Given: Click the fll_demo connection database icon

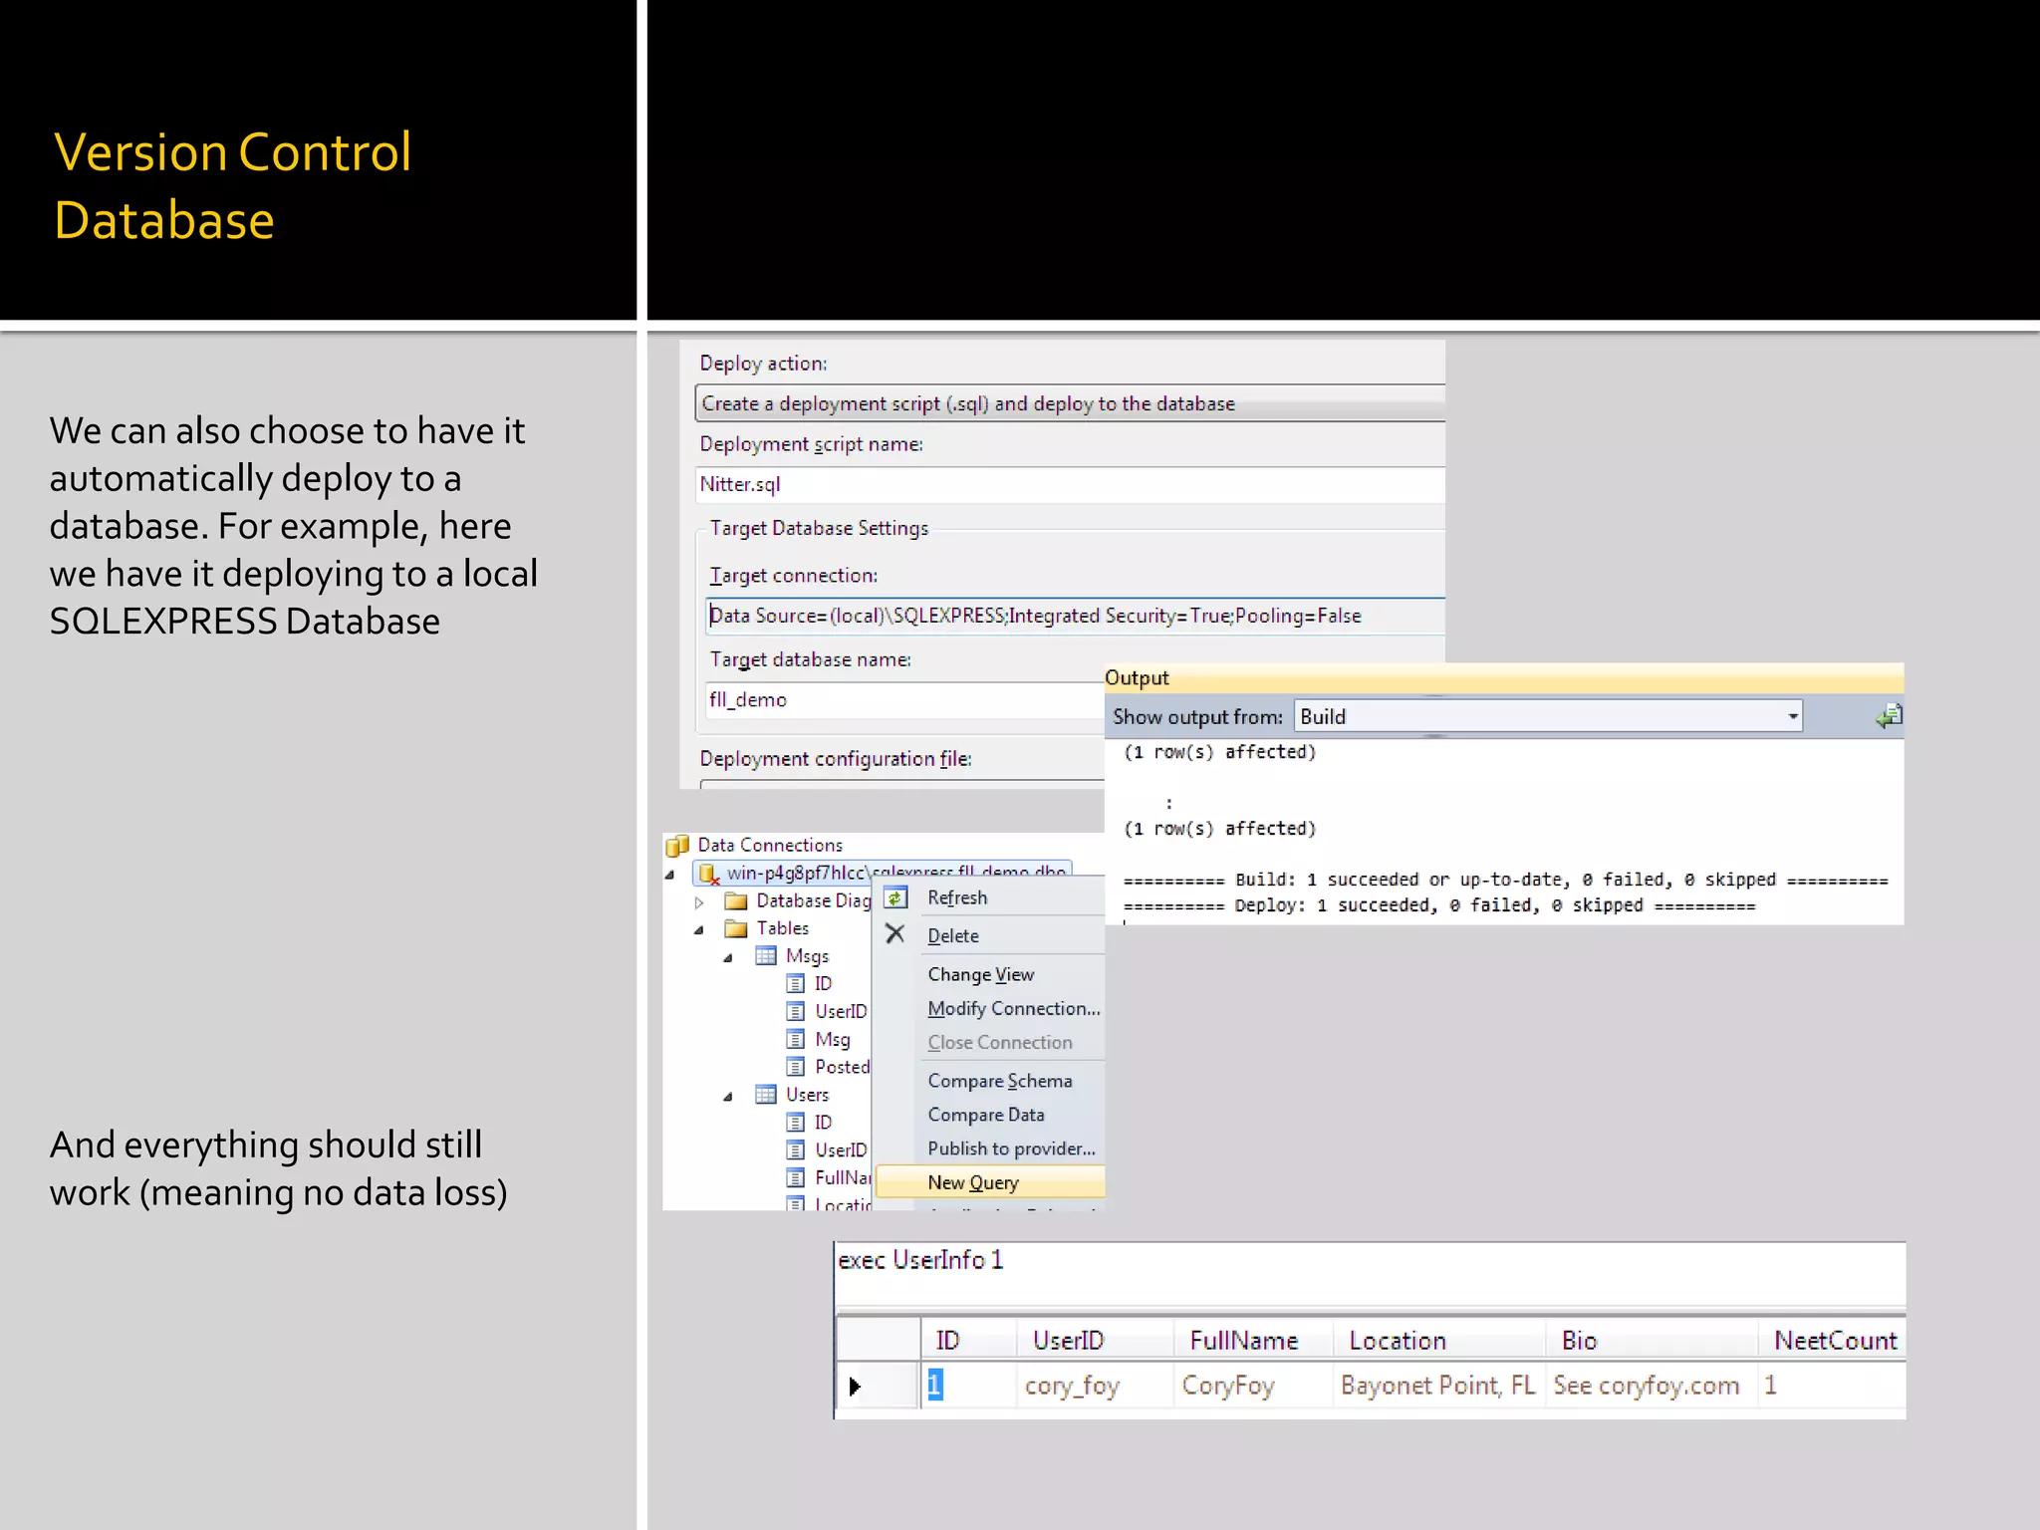Looking at the screenshot, I should pos(709,875).
